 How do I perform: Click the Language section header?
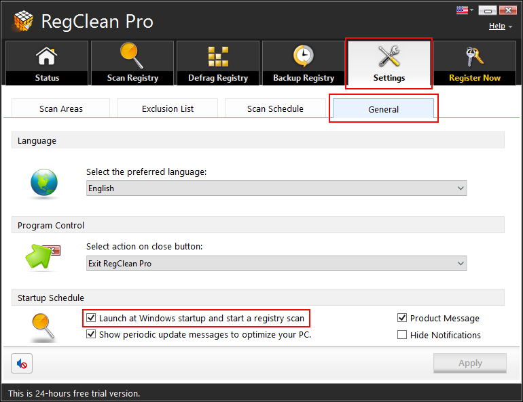click(x=258, y=140)
